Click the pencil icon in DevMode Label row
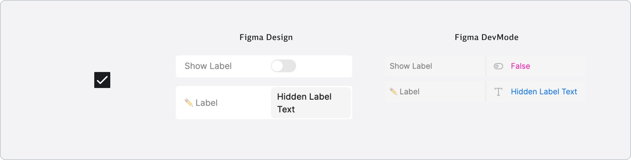The width and height of the screenshot is (631, 160). click(393, 91)
